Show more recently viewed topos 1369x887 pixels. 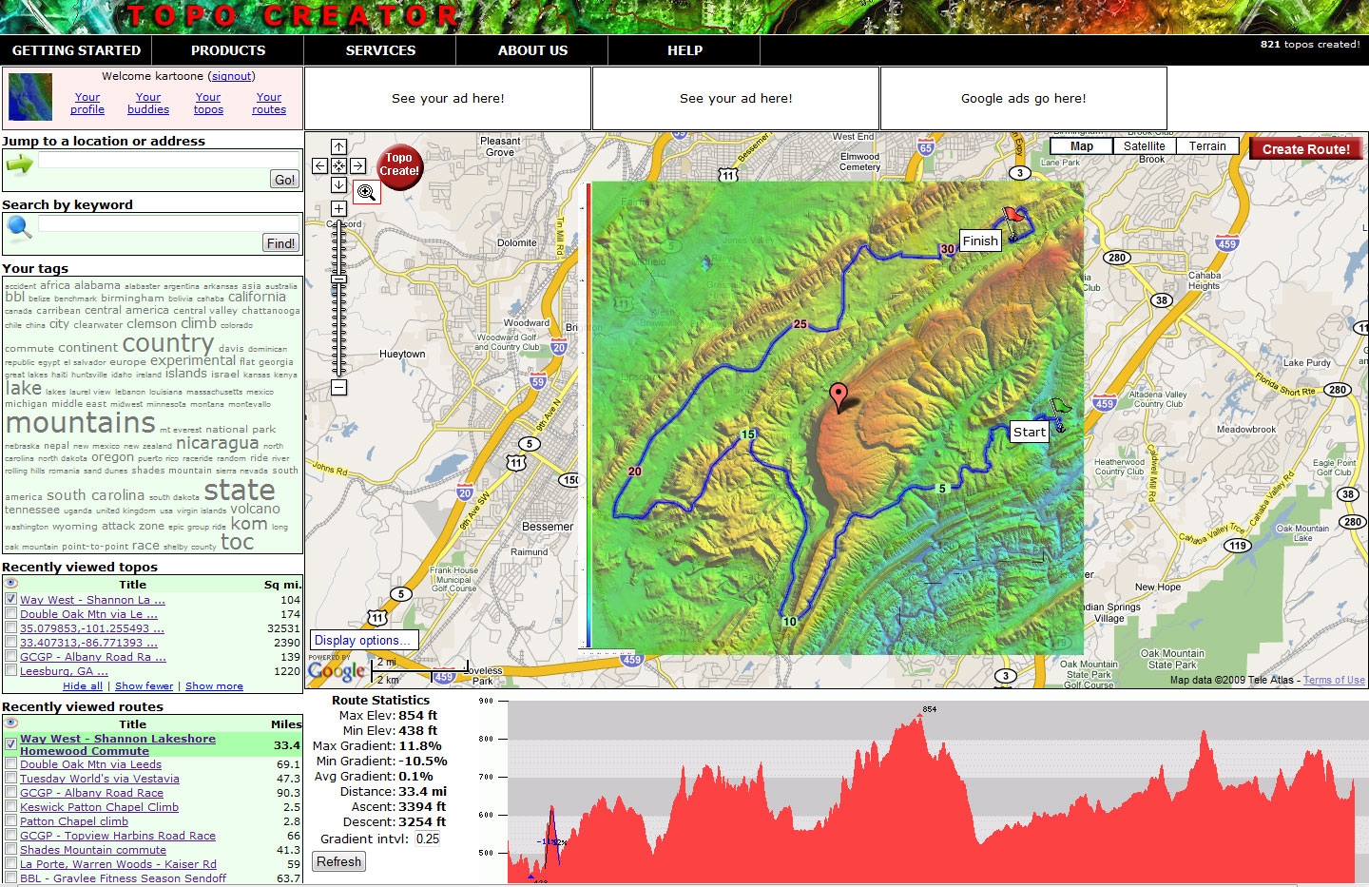coord(214,685)
